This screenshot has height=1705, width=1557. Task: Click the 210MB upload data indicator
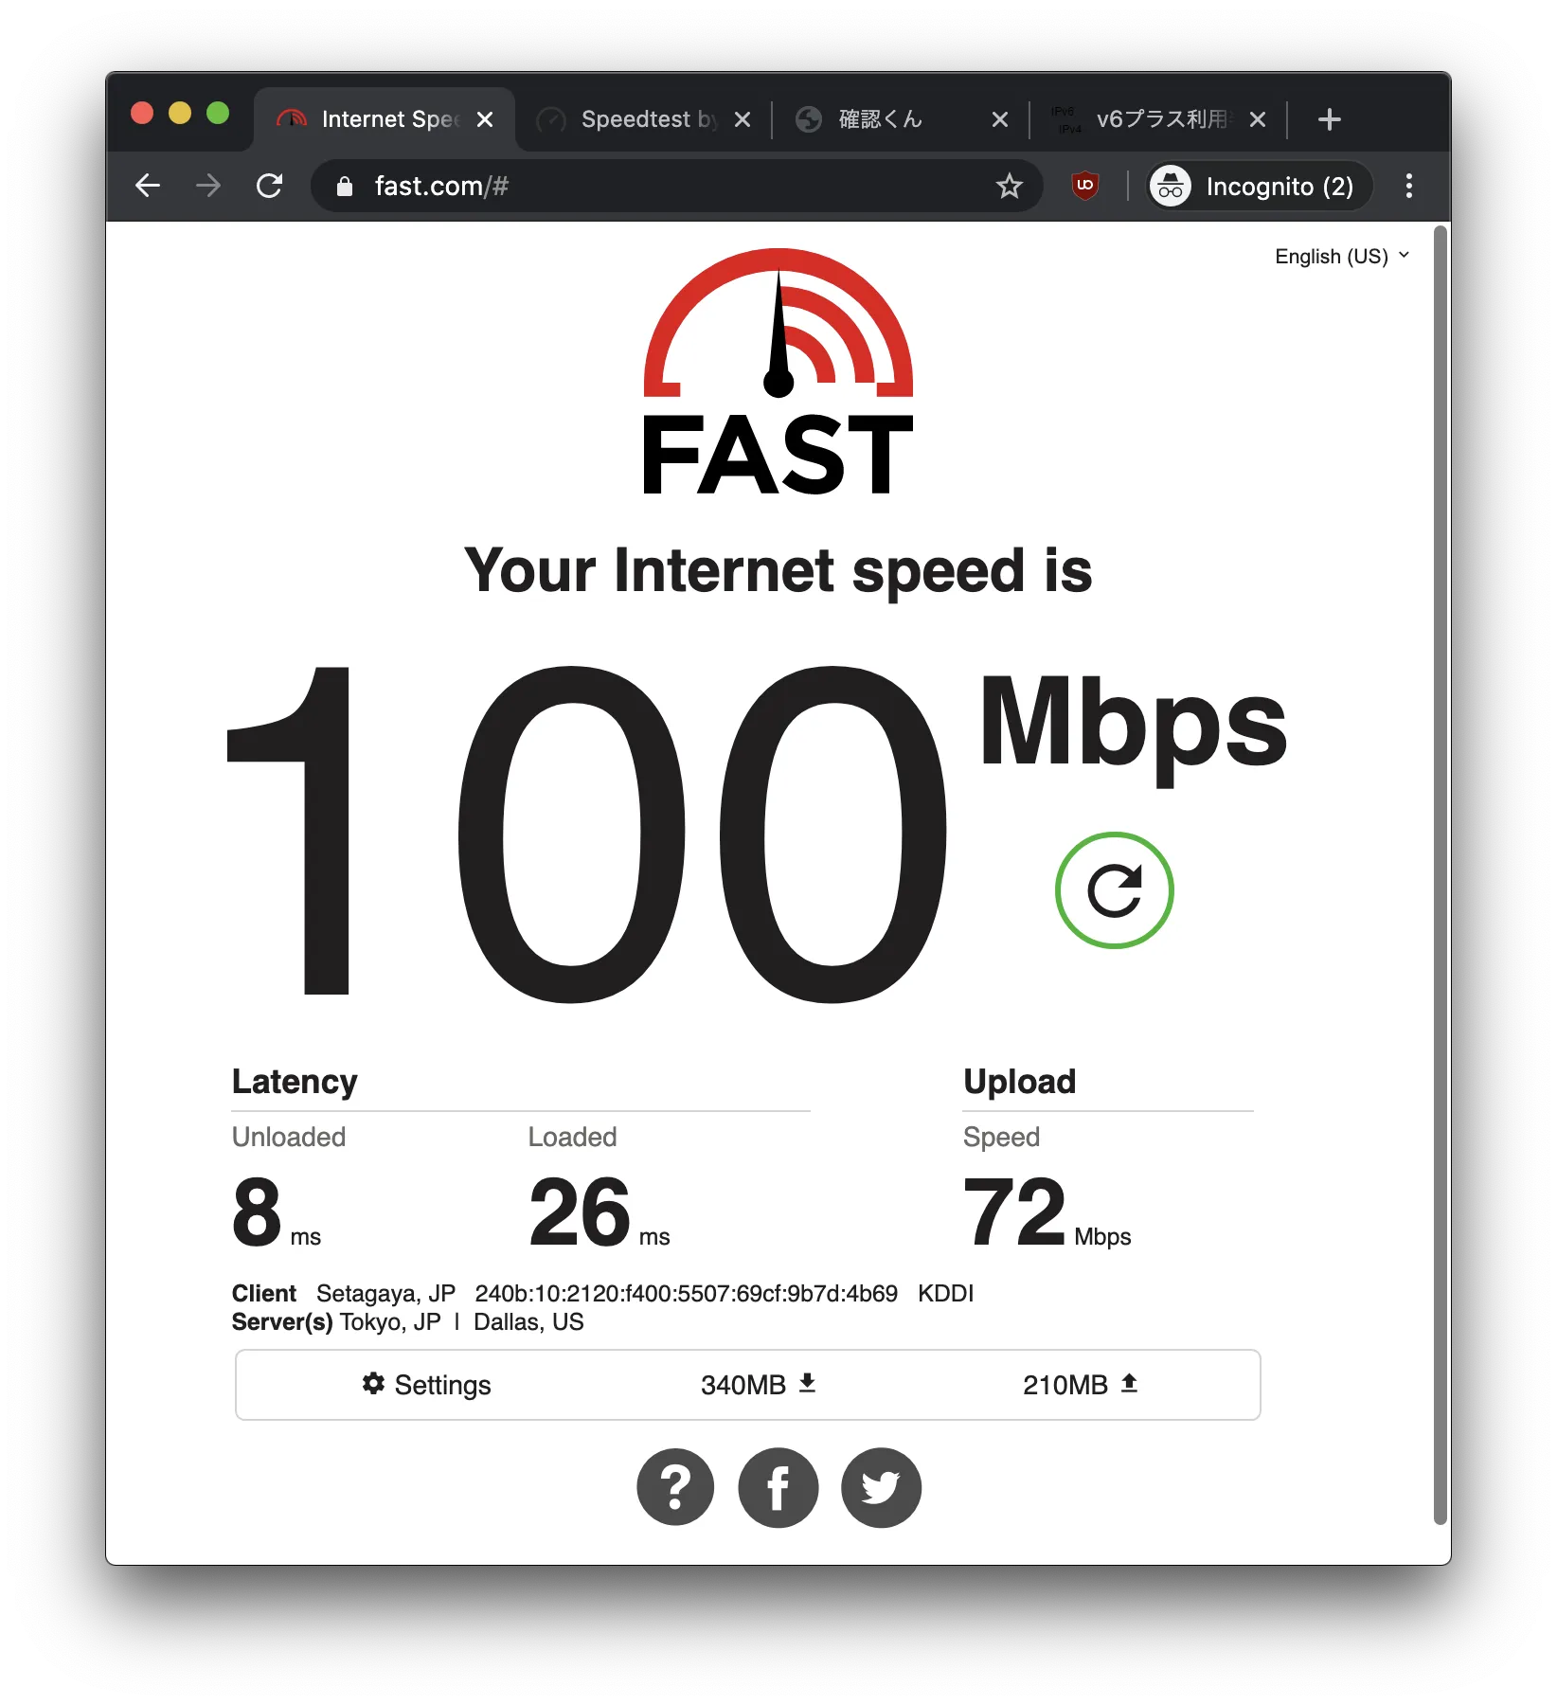point(1081,1385)
